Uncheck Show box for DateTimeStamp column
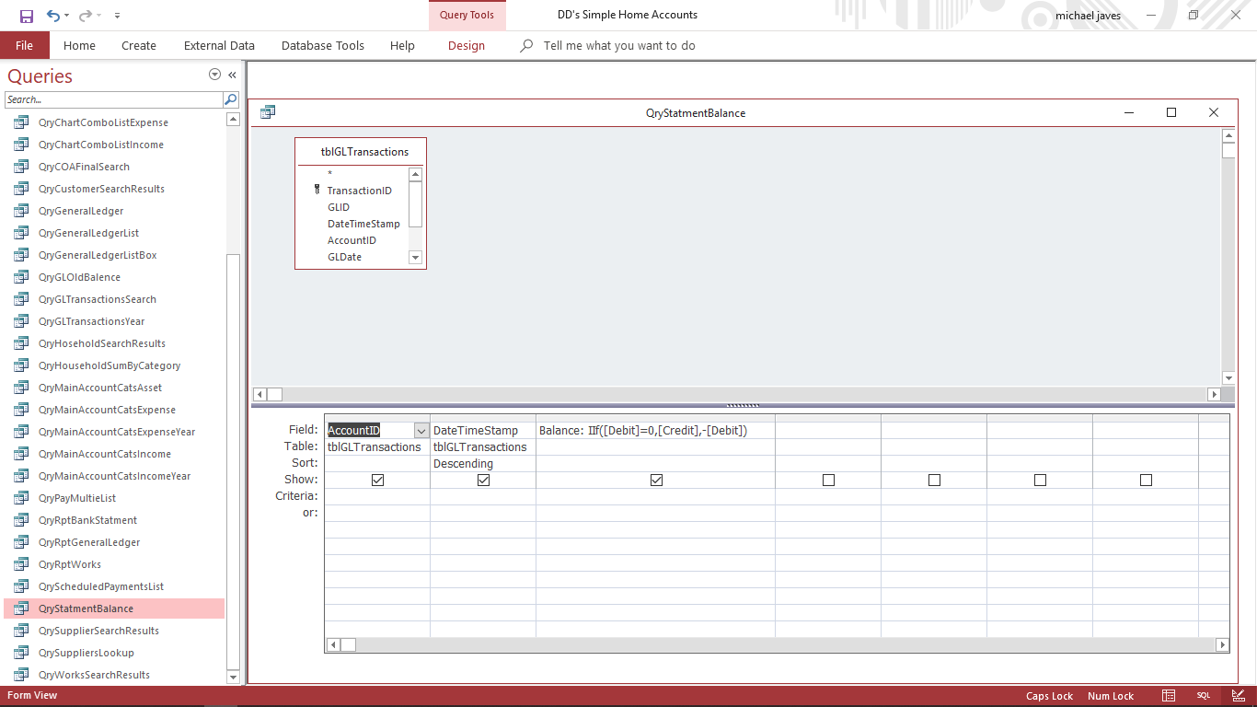 [x=483, y=480]
